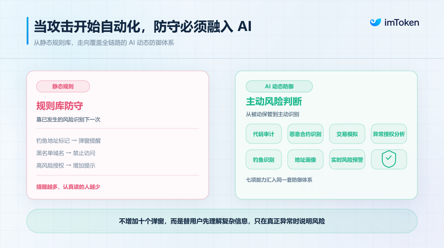
Task: Click the green AI 动态防御 tag
Action: pos(279,86)
